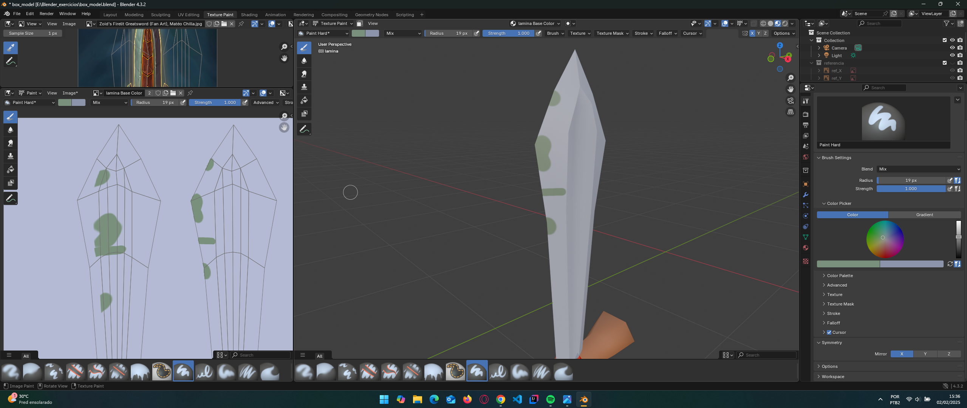Screen dimensions: 967x408
Task: Toggle Mirror Y symmetry in properties panel
Action: coord(925,354)
